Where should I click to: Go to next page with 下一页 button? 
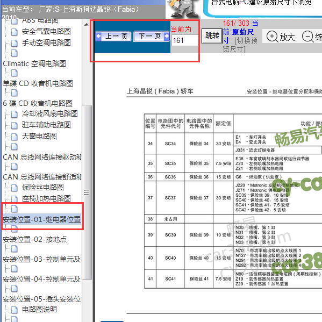[152, 37]
